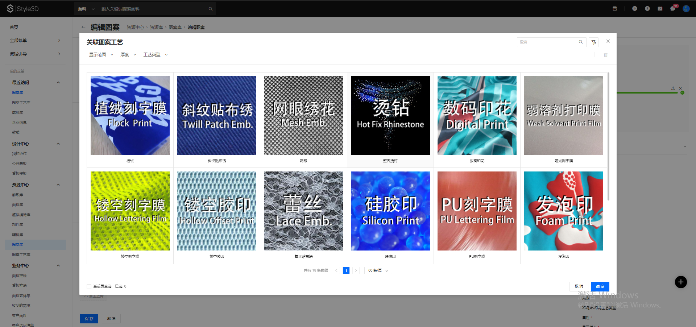Click 确定 to confirm the selection
Screen dimensions: 696x327
600,286
